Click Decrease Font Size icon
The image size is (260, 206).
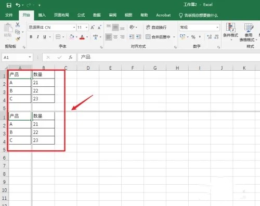pyautogui.click(x=99, y=28)
